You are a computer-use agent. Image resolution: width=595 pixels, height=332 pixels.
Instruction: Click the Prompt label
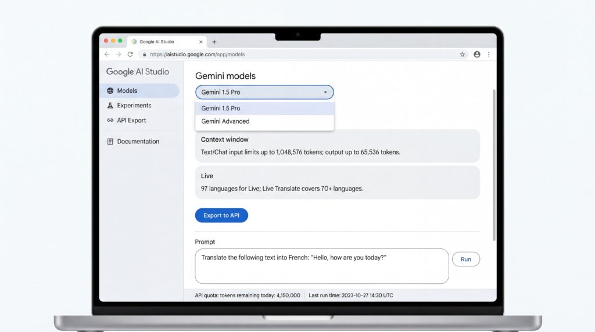pyautogui.click(x=205, y=242)
